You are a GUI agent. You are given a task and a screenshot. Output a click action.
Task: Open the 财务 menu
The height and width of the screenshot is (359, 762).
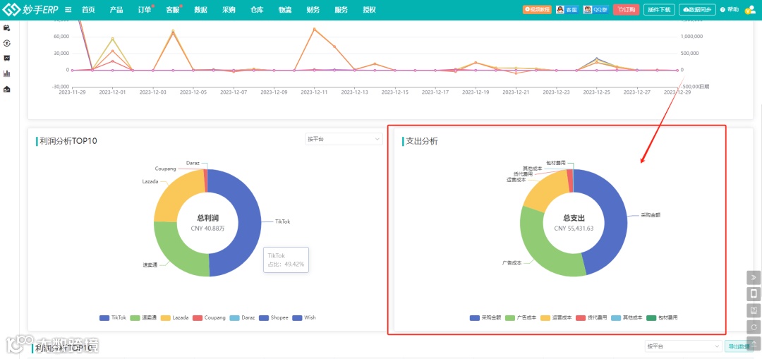coord(313,10)
